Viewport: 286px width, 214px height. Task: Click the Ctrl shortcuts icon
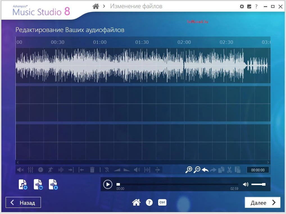[x=162, y=202]
